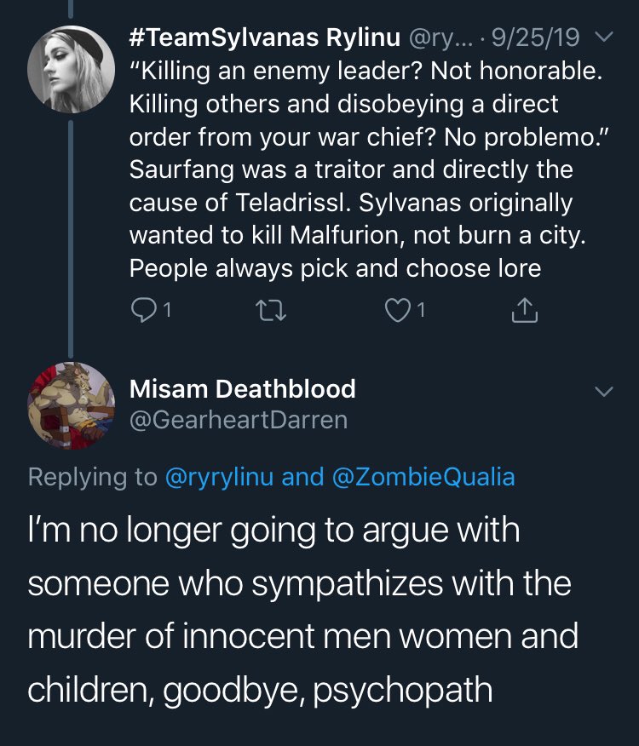
Task: Like the #TeamSylvanas Rylinu tweet
Action: pos(398,313)
